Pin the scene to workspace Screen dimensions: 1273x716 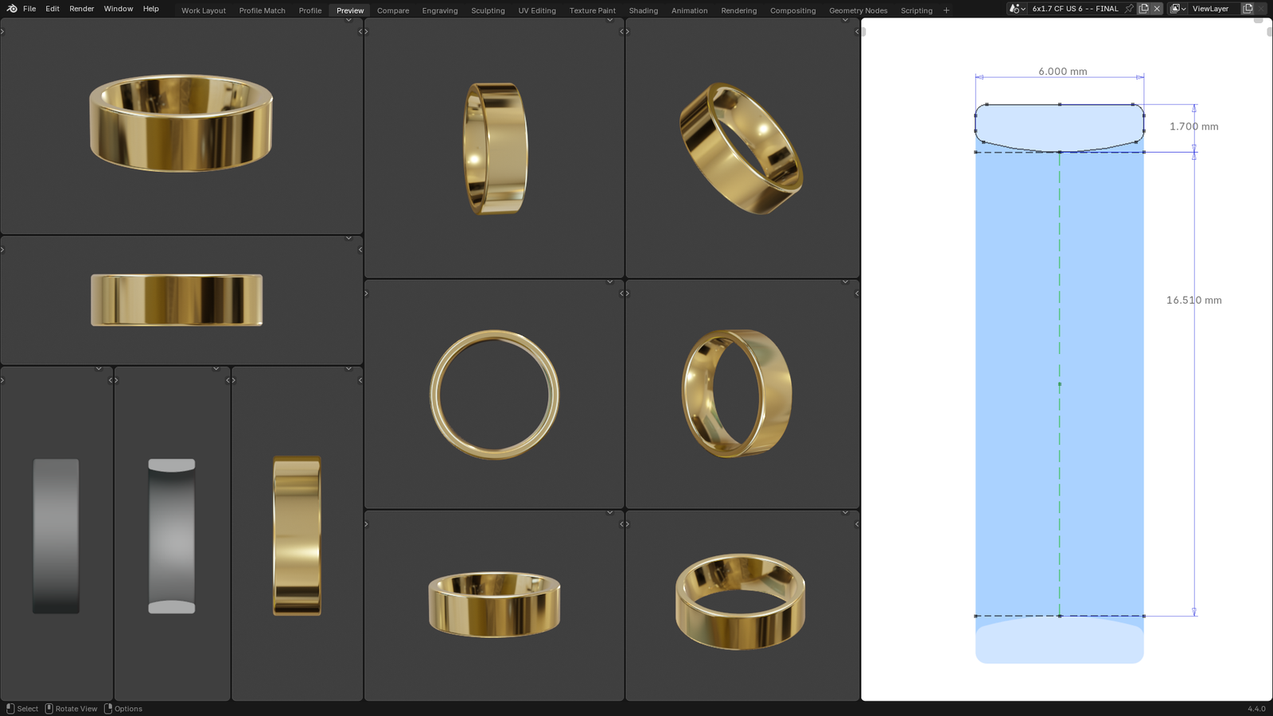[x=1129, y=9]
